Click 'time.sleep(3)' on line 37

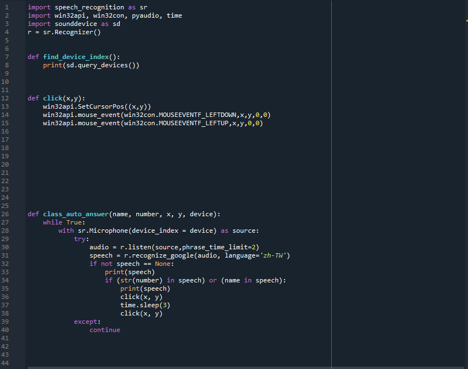point(145,305)
